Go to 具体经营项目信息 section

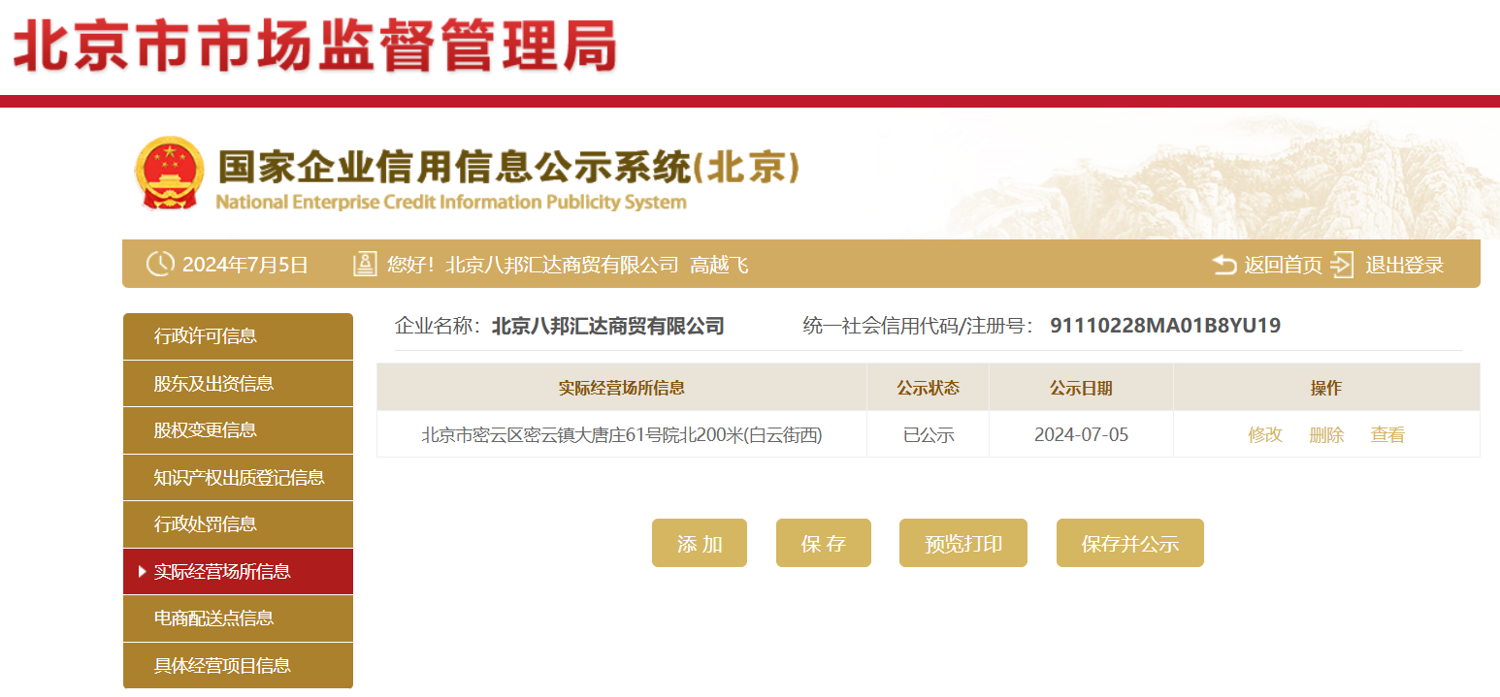tap(238, 666)
